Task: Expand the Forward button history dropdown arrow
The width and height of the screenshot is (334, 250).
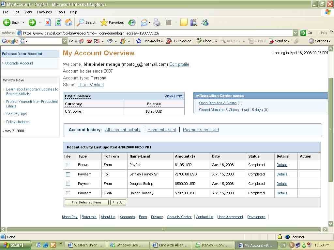Action: pos(40,22)
